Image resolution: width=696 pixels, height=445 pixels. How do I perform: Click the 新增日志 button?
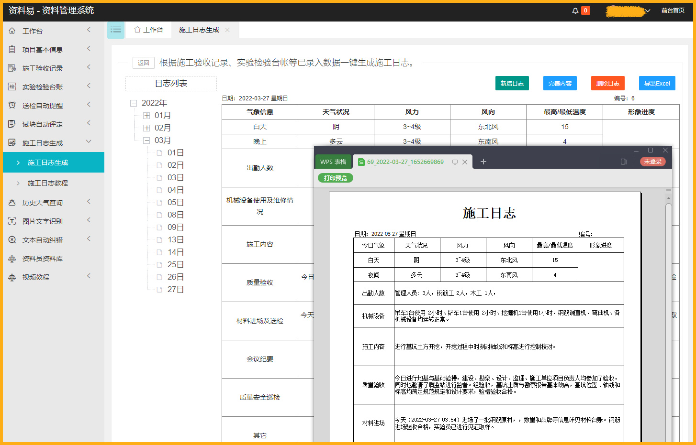tap(512, 83)
